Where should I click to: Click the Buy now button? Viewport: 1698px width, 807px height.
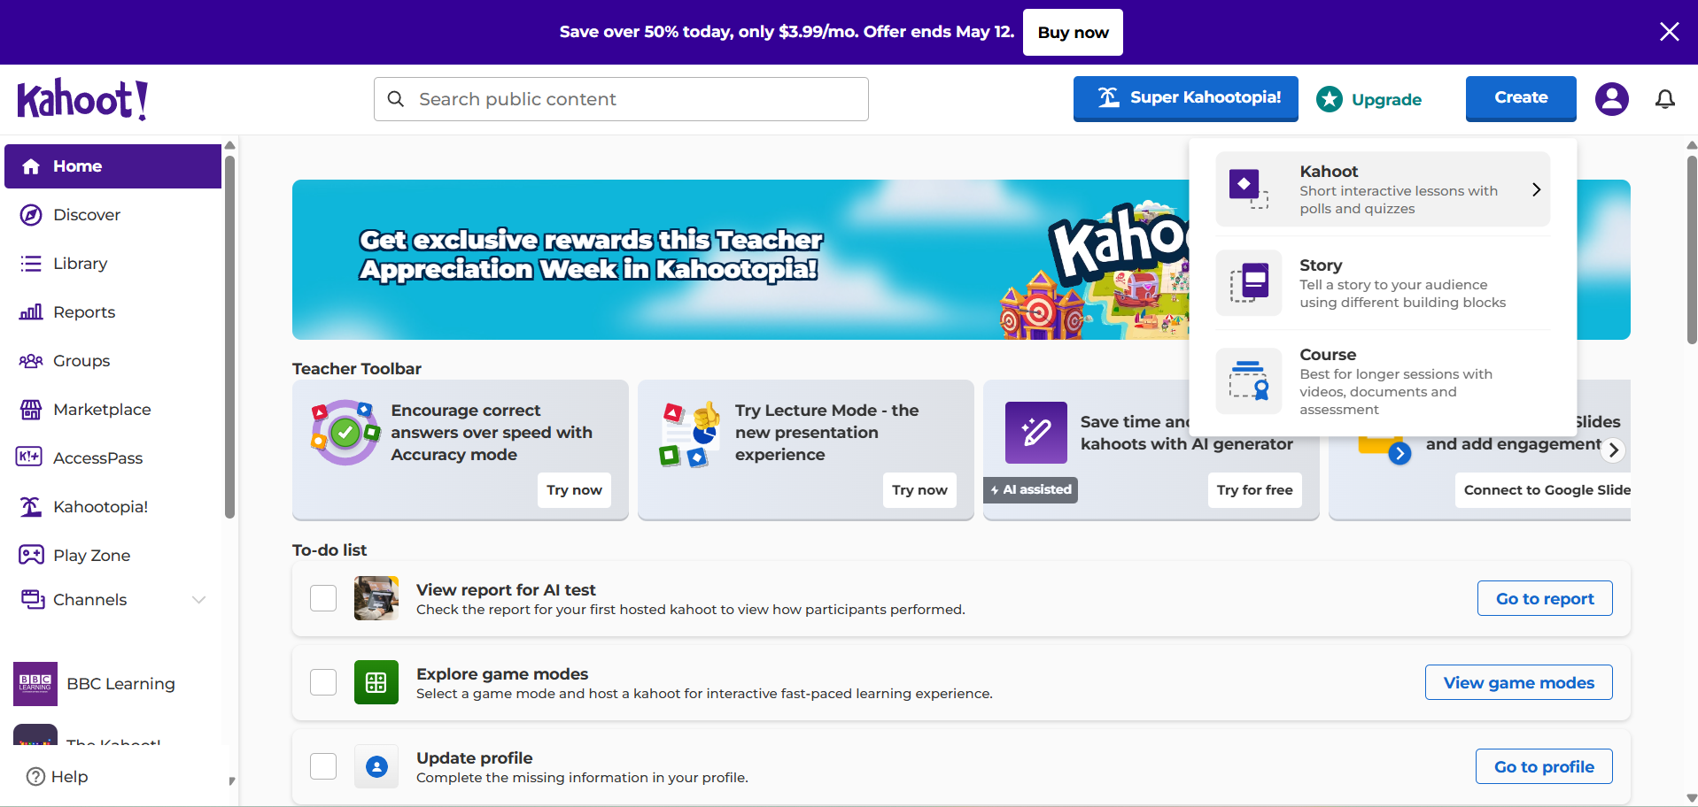1072,33
